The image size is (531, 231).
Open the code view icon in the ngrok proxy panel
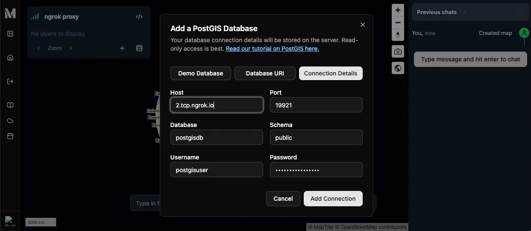(x=139, y=17)
